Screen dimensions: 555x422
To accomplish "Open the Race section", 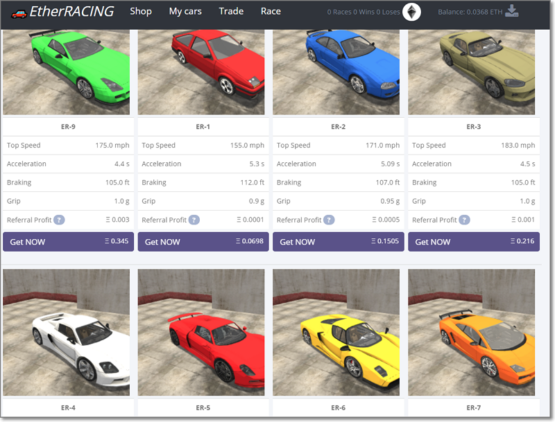I will pyautogui.click(x=271, y=11).
